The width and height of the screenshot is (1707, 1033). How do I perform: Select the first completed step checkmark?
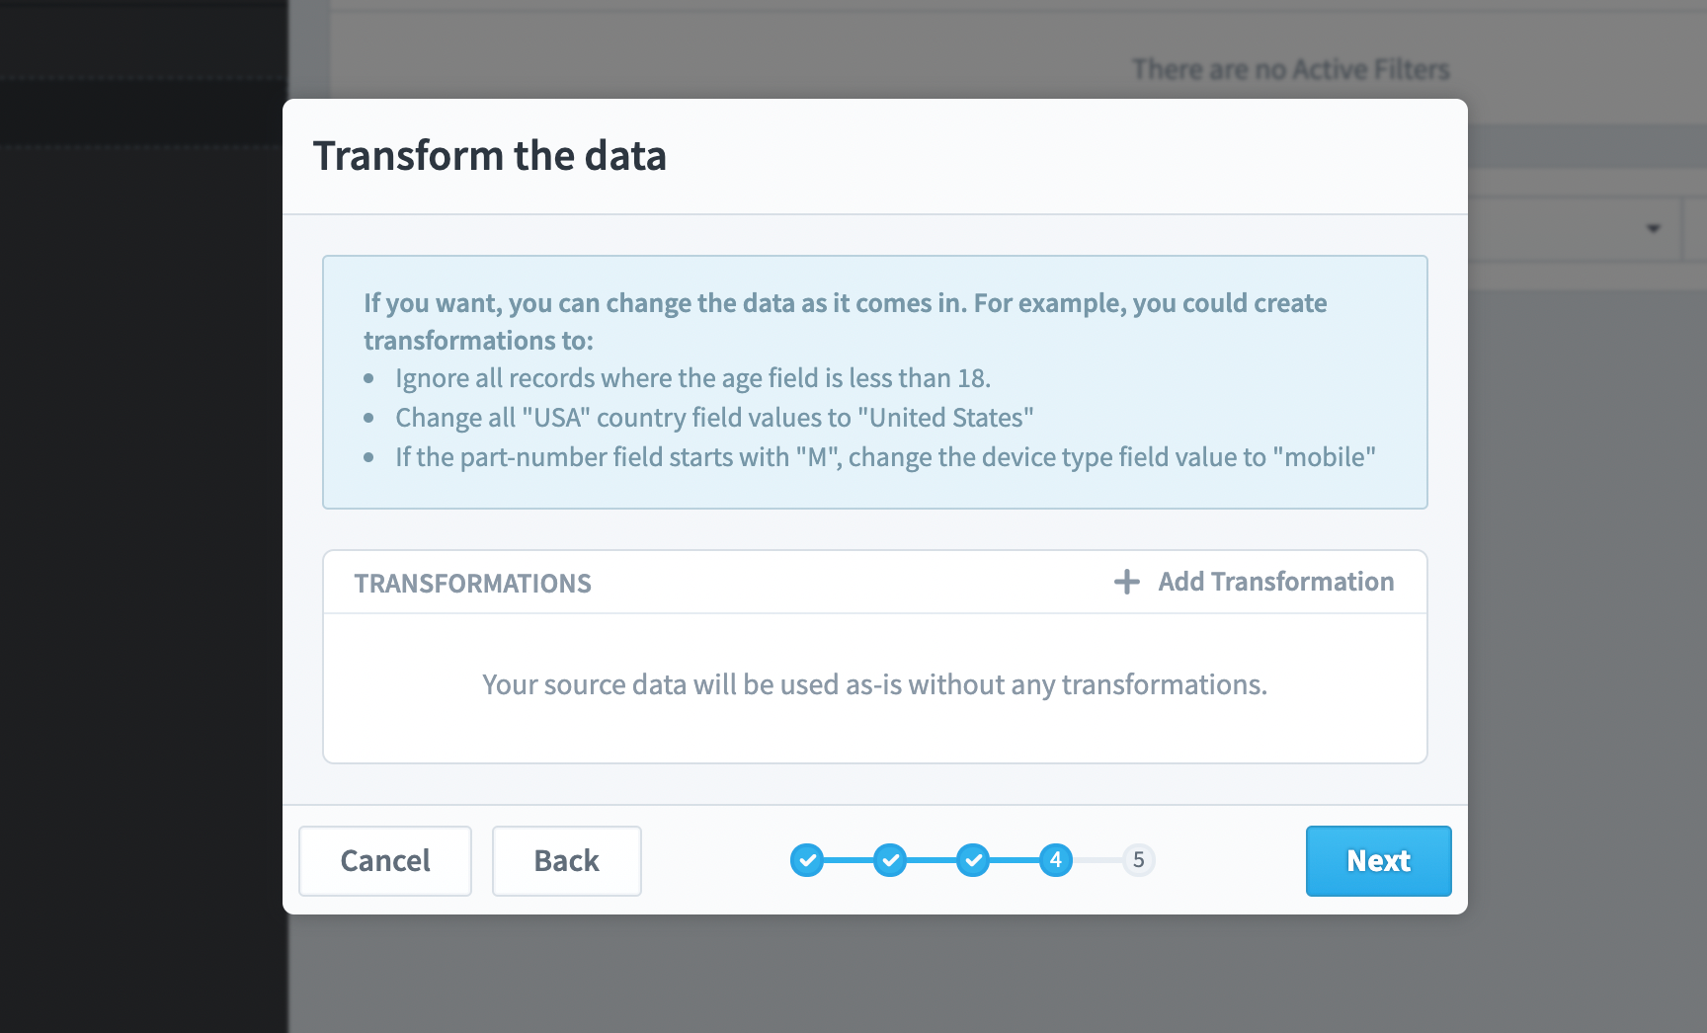pyautogui.click(x=807, y=860)
